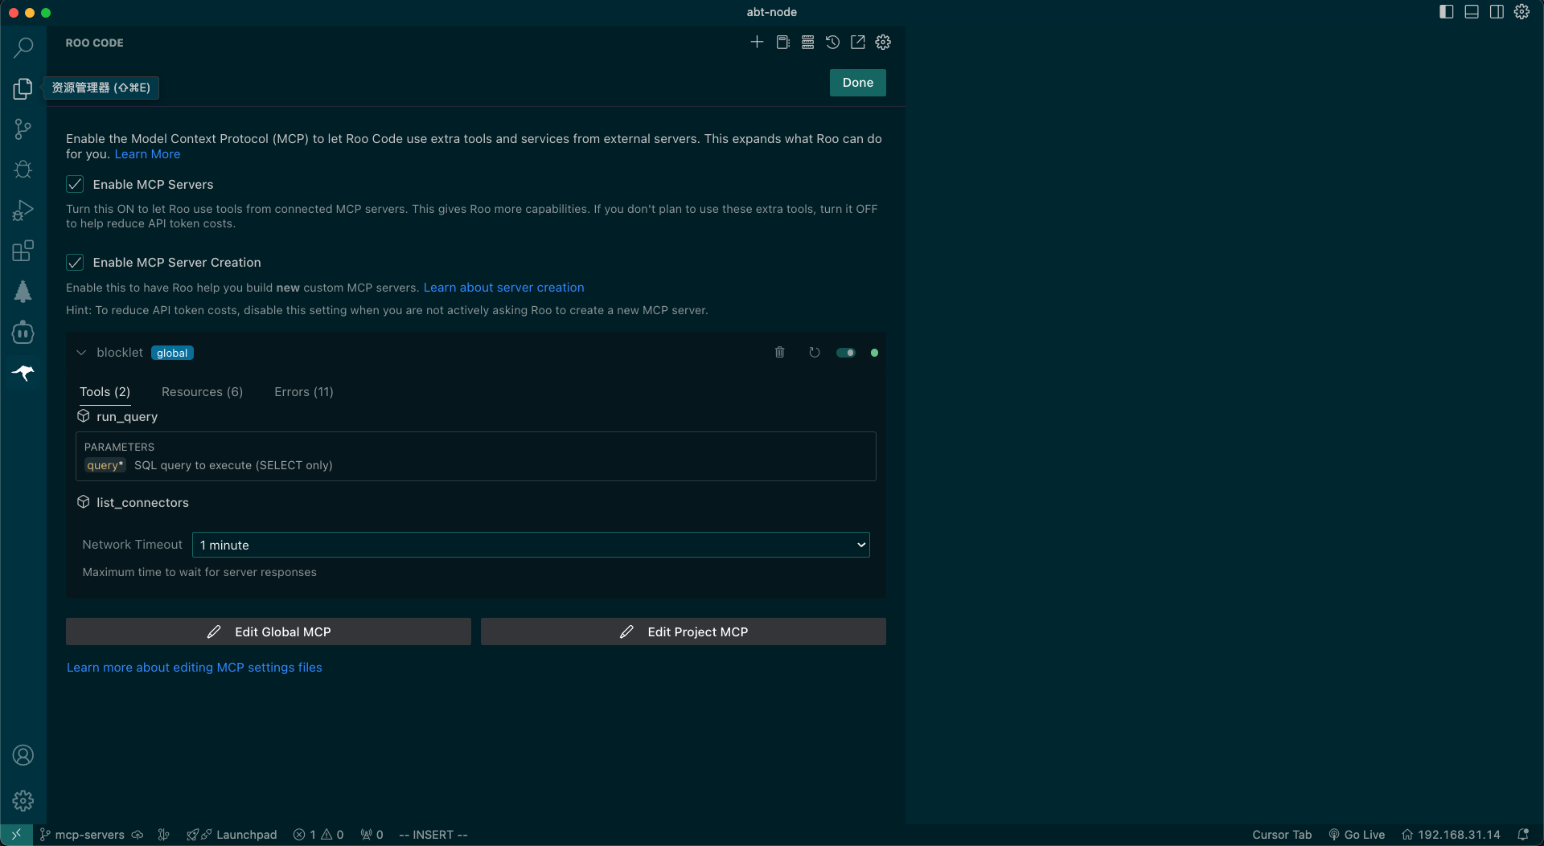
Task: Open the Extensions view icon
Action: coord(23,251)
